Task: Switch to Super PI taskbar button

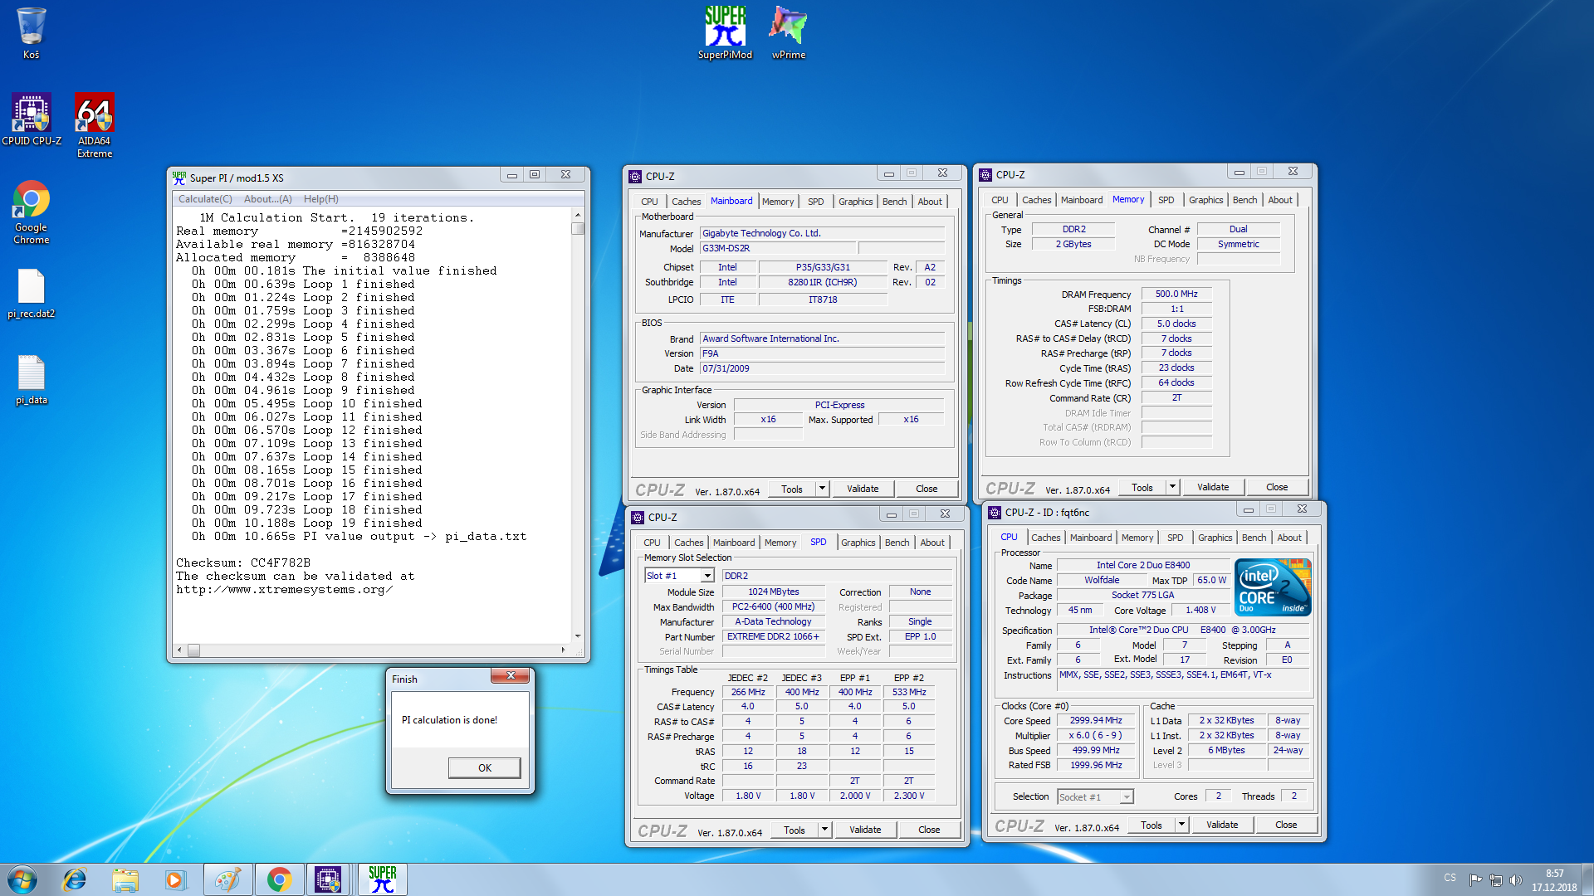Action: coord(382,879)
